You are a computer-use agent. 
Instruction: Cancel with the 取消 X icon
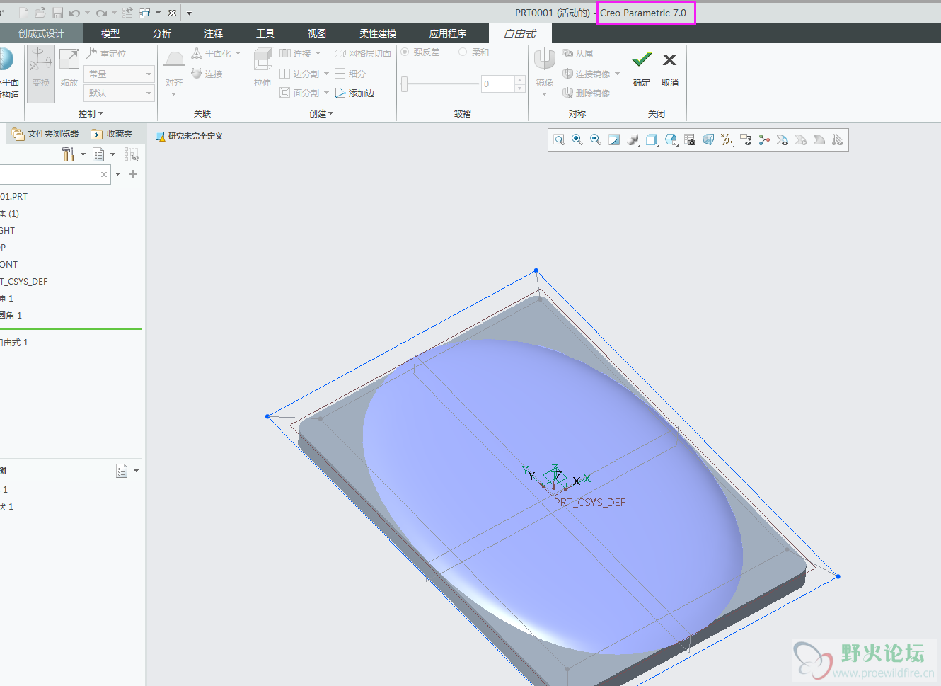click(669, 69)
